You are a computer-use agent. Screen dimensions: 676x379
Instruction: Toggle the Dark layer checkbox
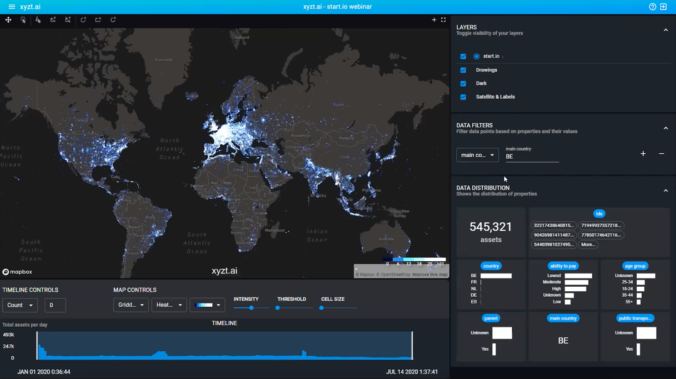click(x=463, y=84)
